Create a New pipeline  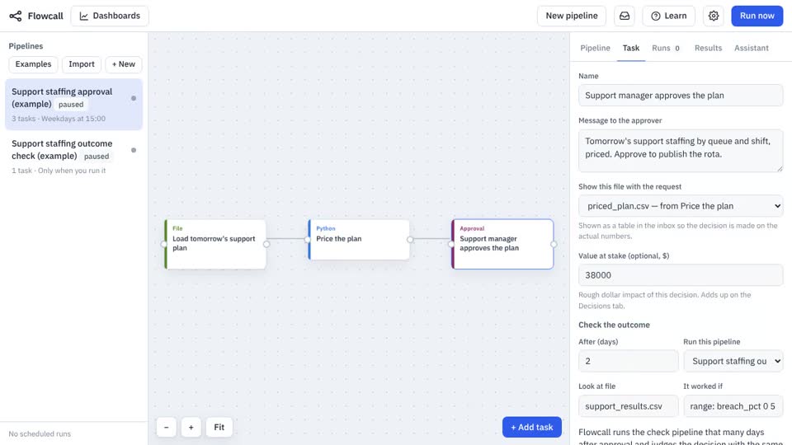(x=571, y=16)
